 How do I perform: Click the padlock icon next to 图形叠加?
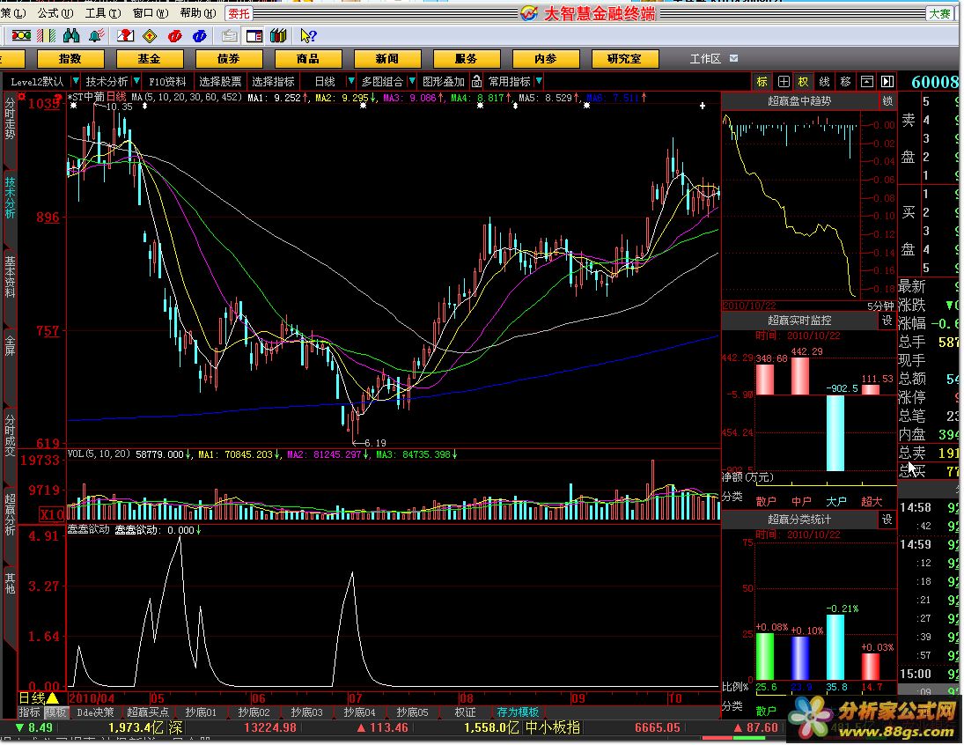477,81
